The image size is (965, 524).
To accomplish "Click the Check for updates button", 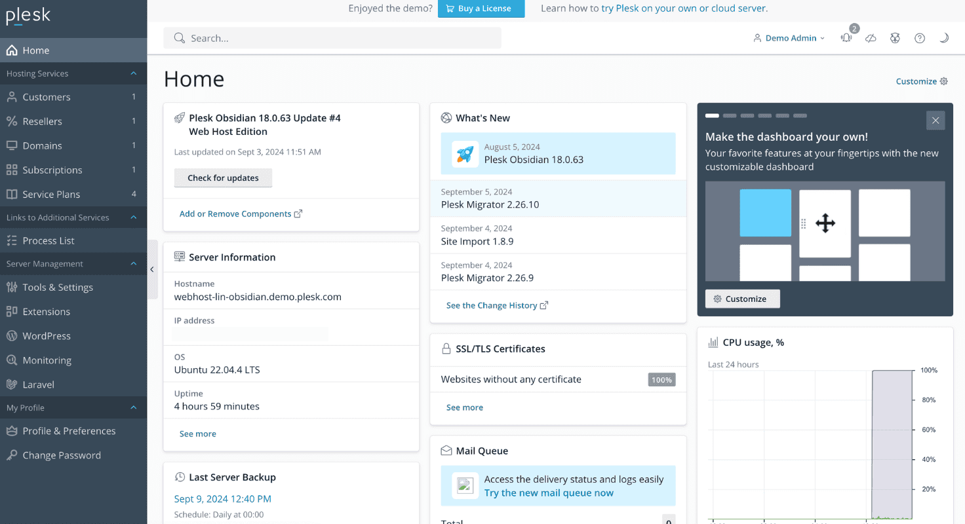I will (x=223, y=178).
